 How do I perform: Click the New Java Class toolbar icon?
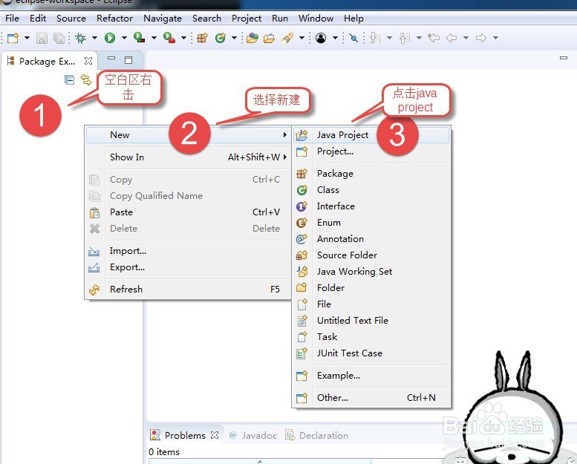[x=221, y=38]
